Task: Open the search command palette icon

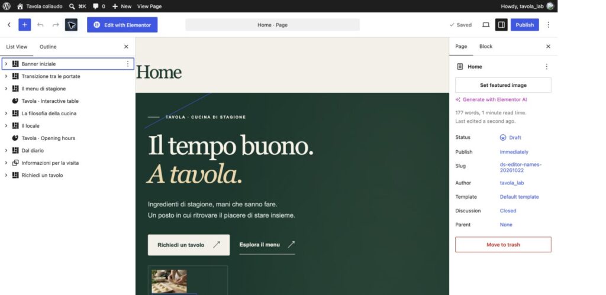Action: tap(72, 6)
